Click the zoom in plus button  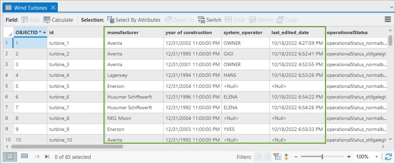[x=349, y=157]
